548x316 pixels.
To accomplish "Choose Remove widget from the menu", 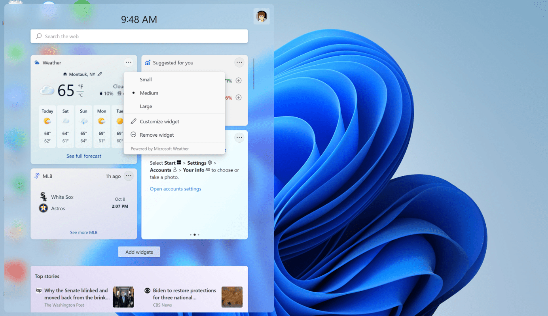I will point(174,135).
